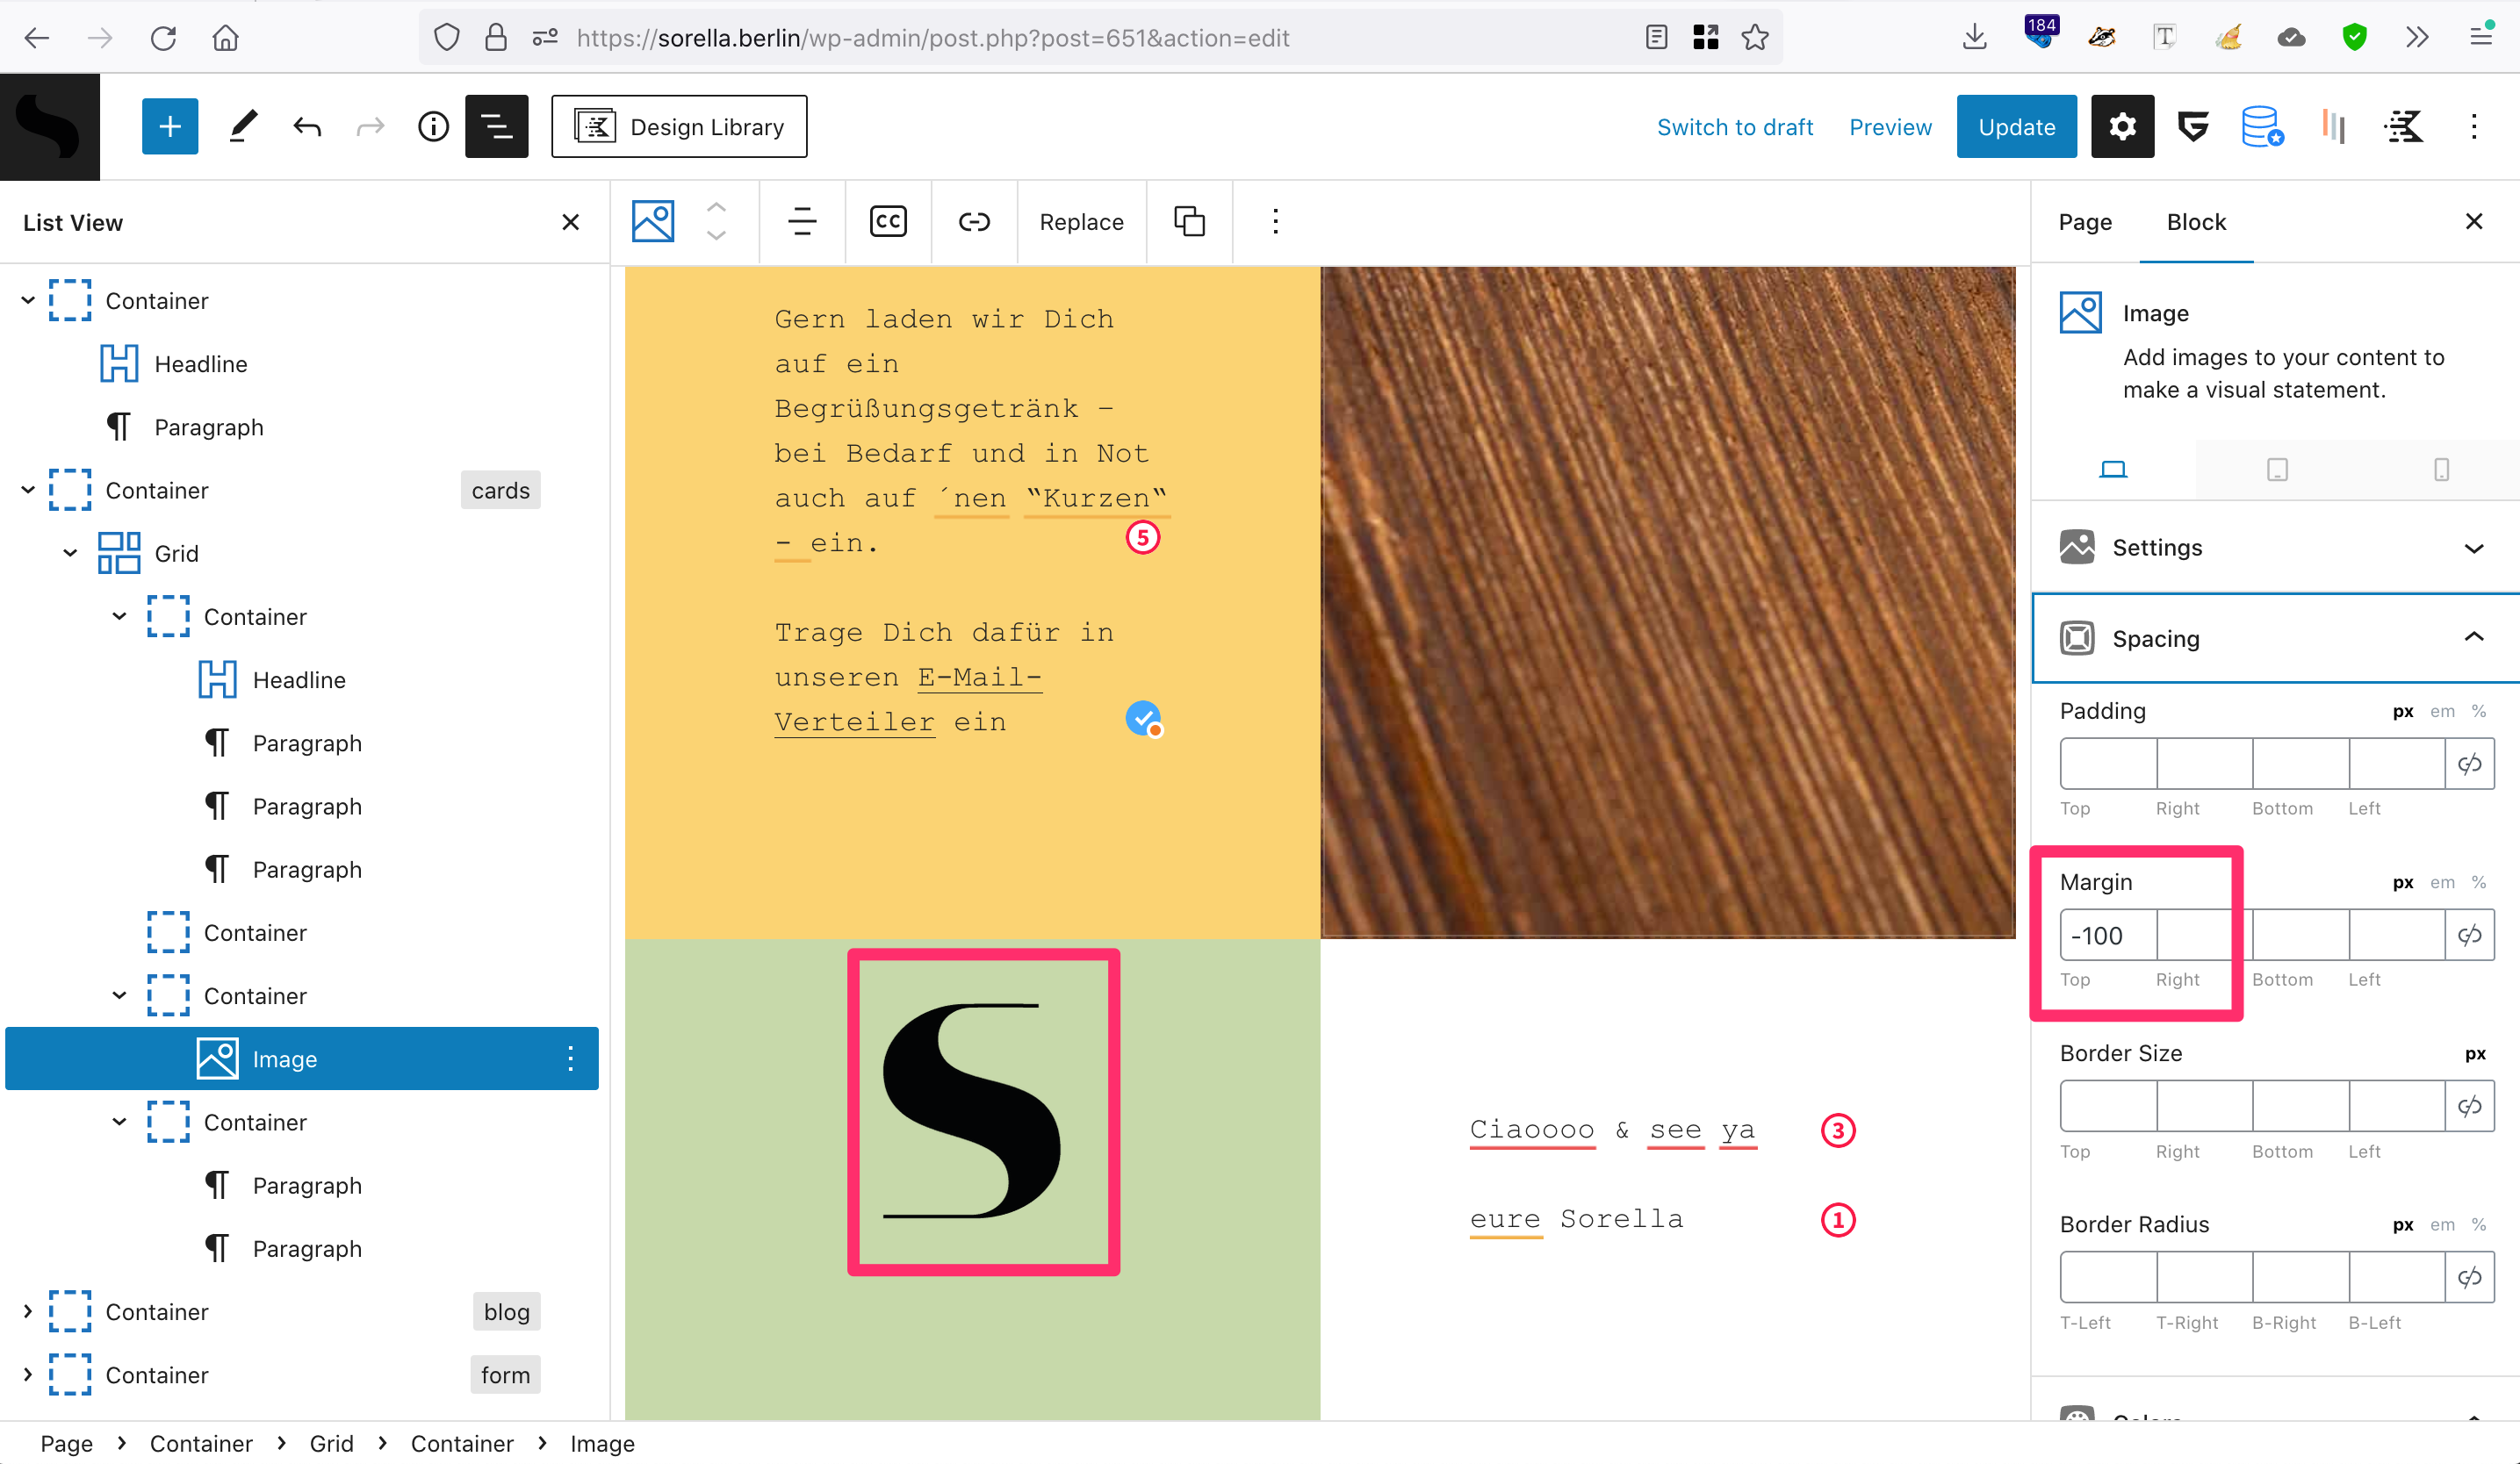
Task: Click the Switch to draft link
Action: [x=1734, y=127]
